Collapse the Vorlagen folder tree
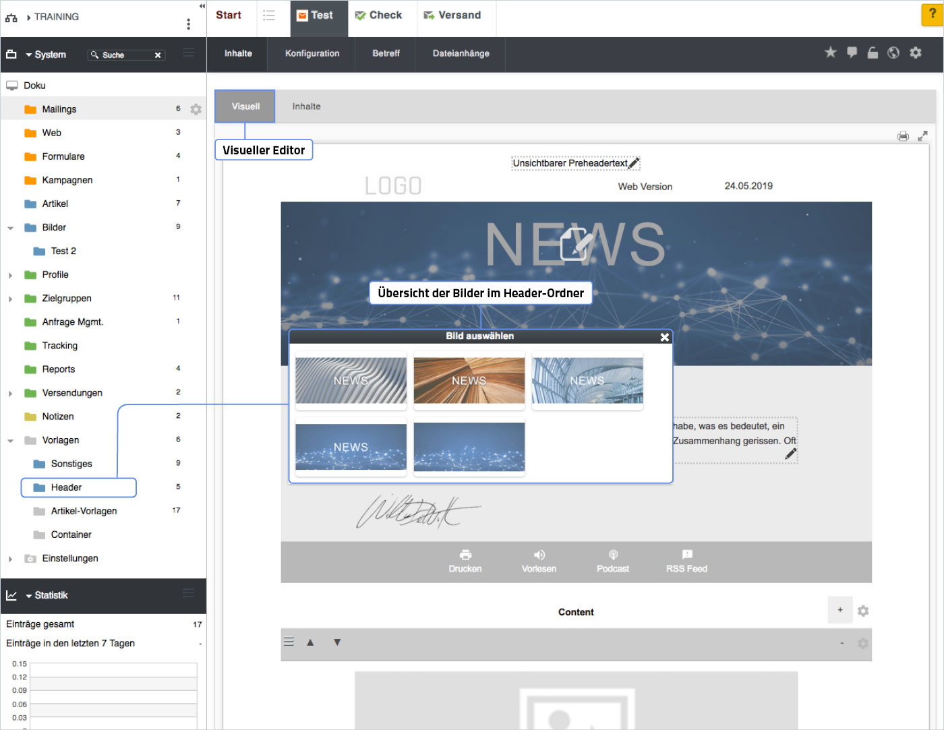 10,441
